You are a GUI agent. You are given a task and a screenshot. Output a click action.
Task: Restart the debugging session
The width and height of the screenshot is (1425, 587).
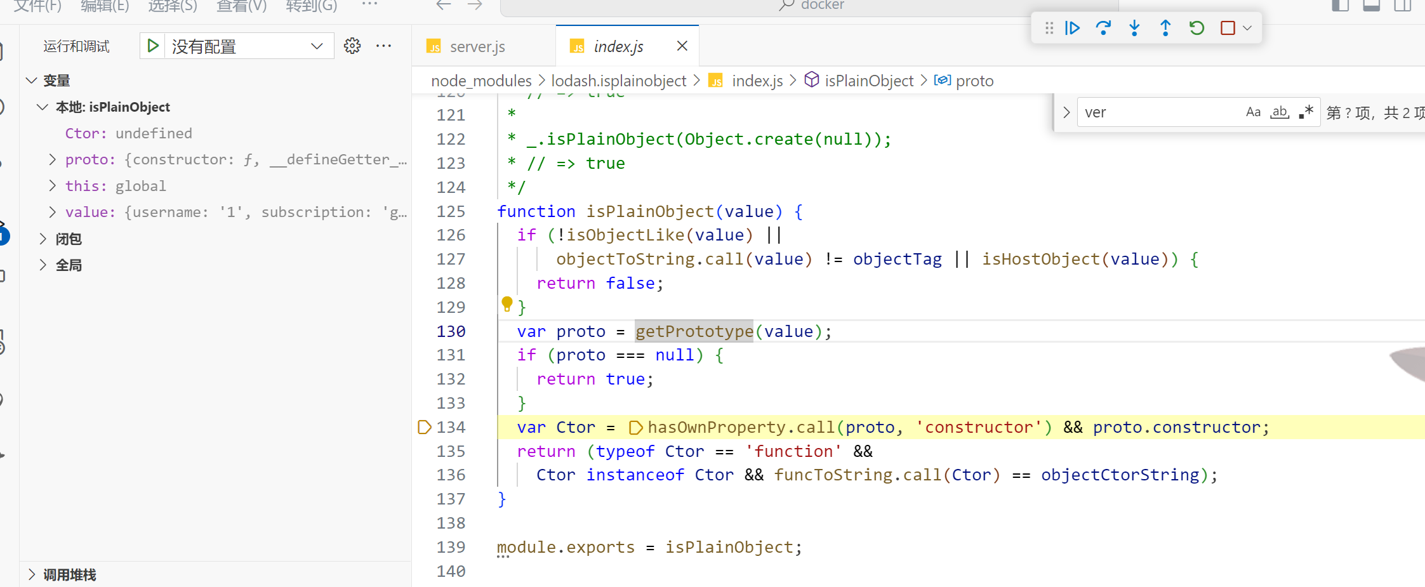pos(1196,28)
